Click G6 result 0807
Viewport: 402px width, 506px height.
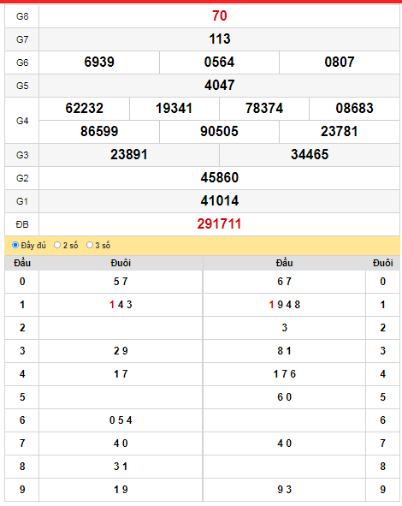click(340, 62)
